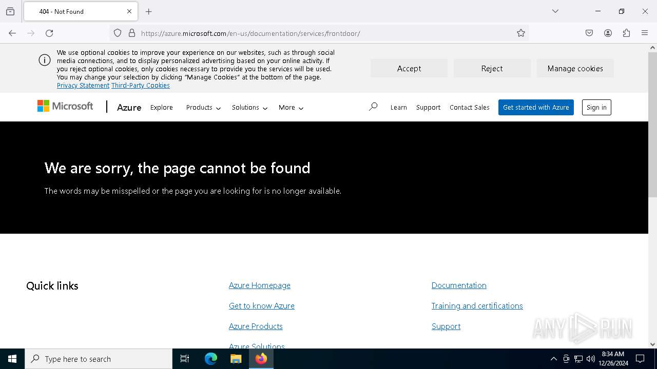Open File Explorer from taskbar
This screenshot has height=369, width=657.
tap(236, 359)
